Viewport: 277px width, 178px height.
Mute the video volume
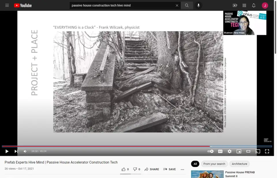(25, 151)
